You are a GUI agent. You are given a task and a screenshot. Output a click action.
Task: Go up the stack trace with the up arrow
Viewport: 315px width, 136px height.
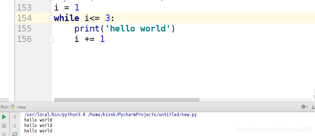point(14,117)
